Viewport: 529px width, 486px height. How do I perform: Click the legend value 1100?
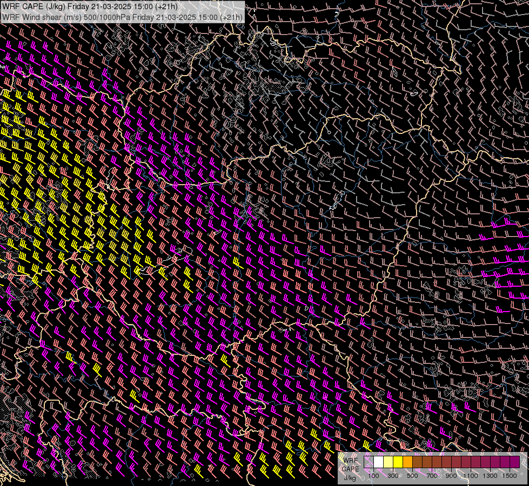(470, 476)
